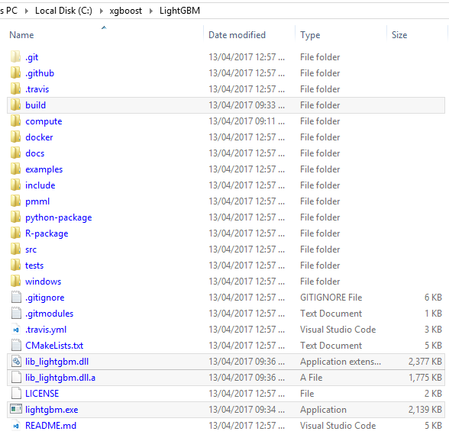Click the file name lib_lightgbm.dll.a
This screenshot has height=441, width=449.
tap(60, 378)
